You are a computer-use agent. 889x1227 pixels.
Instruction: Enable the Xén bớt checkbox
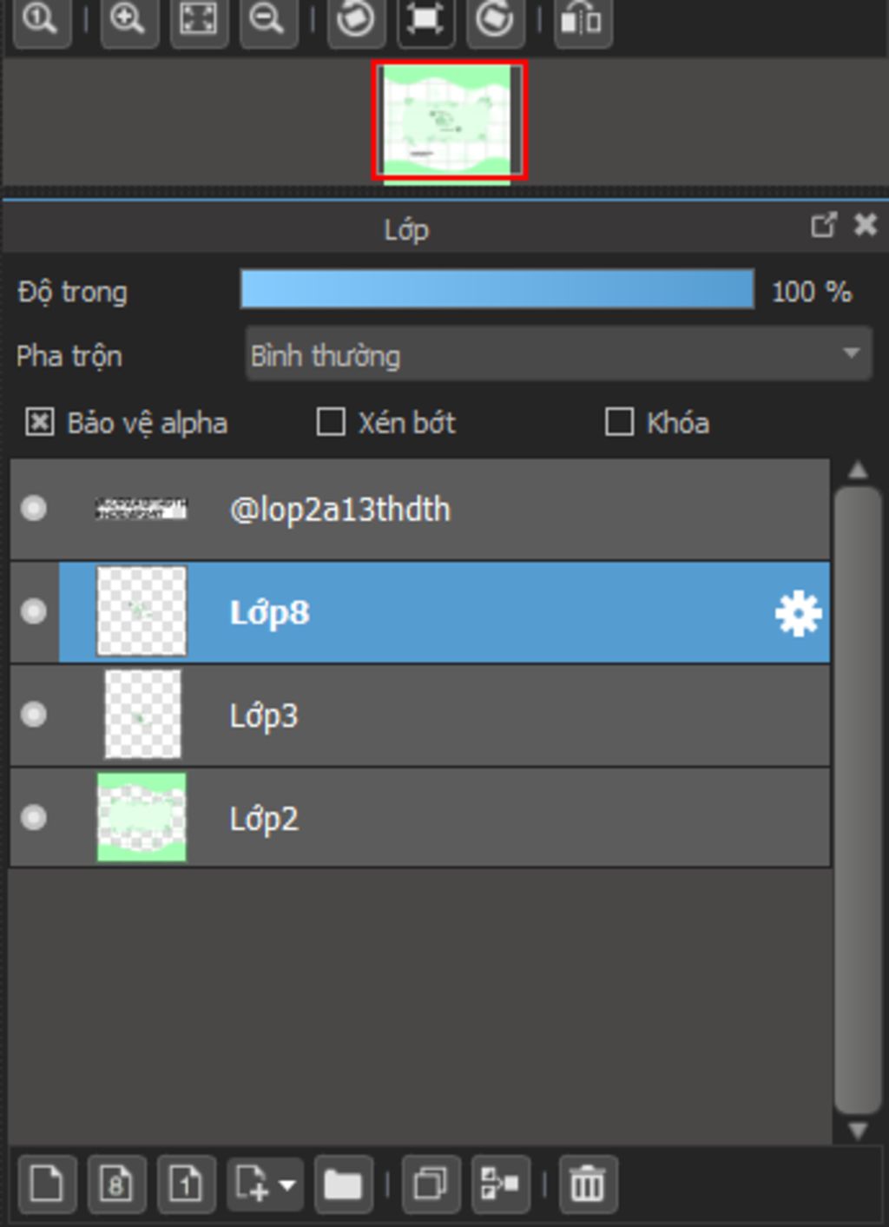[x=331, y=422]
